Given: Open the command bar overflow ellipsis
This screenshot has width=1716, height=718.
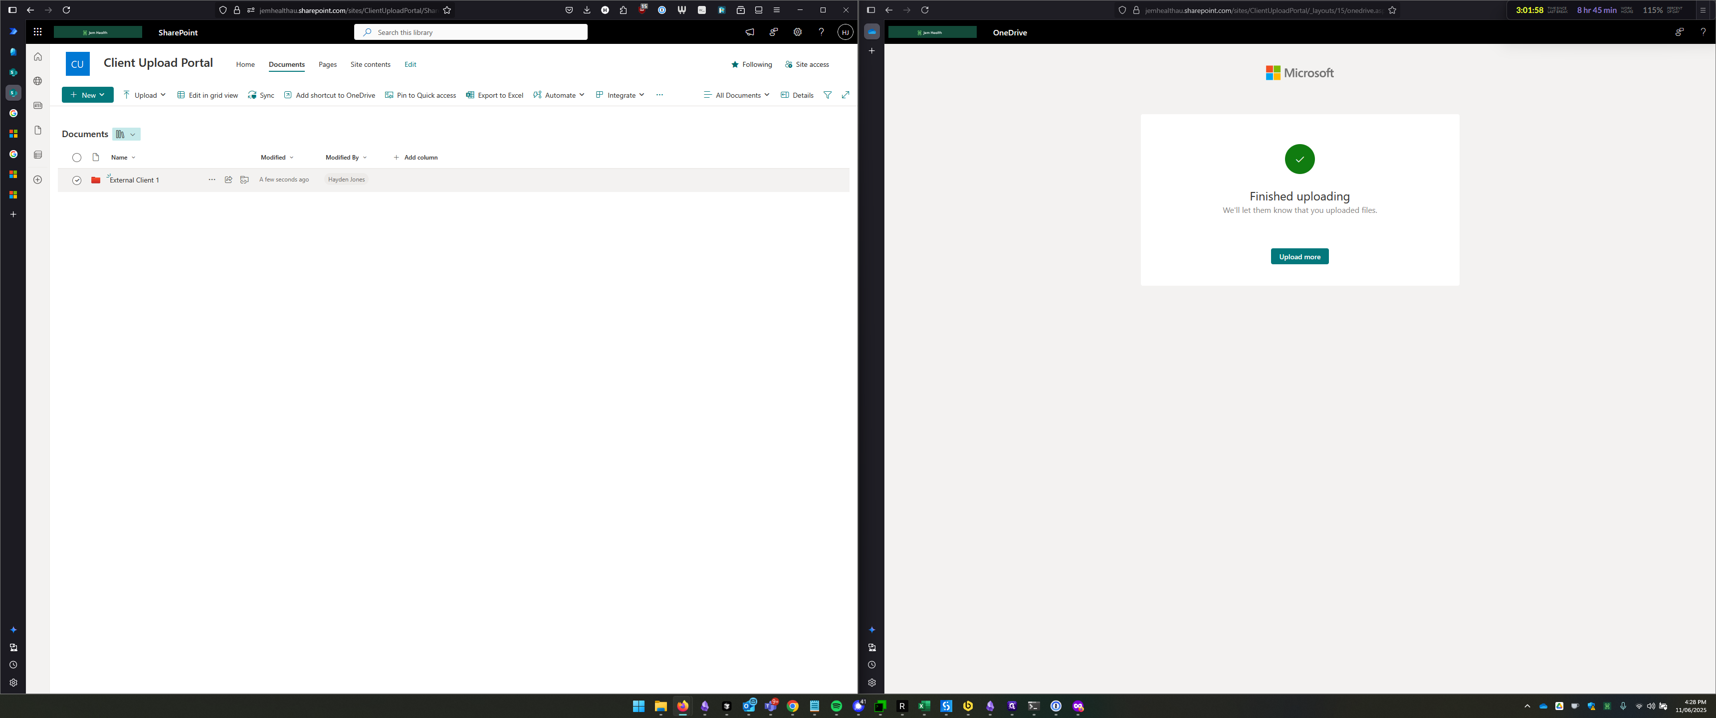Looking at the screenshot, I should pos(659,95).
